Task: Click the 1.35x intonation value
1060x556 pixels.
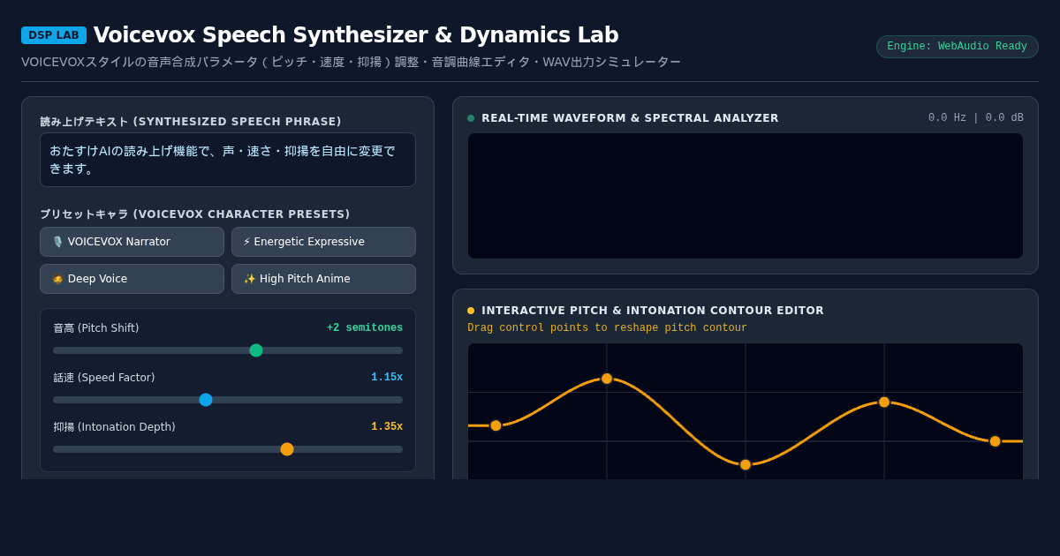Action: (x=387, y=427)
